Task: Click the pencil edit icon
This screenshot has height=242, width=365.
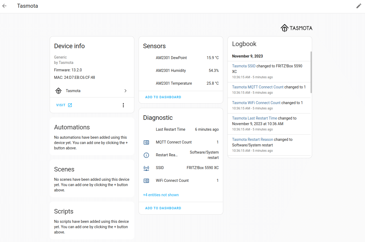Action: pyautogui.click(x=359, y=6)
